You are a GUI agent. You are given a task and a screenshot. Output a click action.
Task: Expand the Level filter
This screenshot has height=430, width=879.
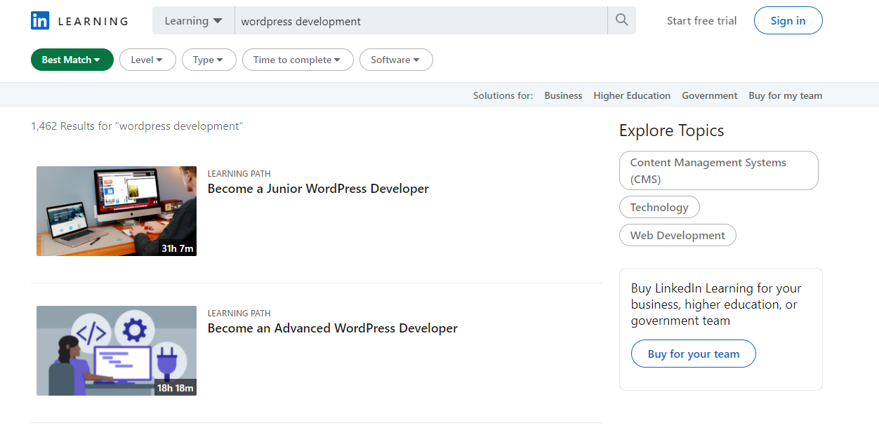(147, 60)
